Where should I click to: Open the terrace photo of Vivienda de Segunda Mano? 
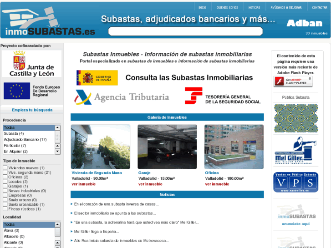tap(101, 147)
